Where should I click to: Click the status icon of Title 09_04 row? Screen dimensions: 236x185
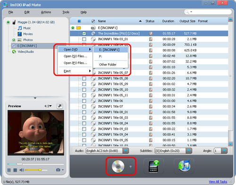(x=151, y=135)
